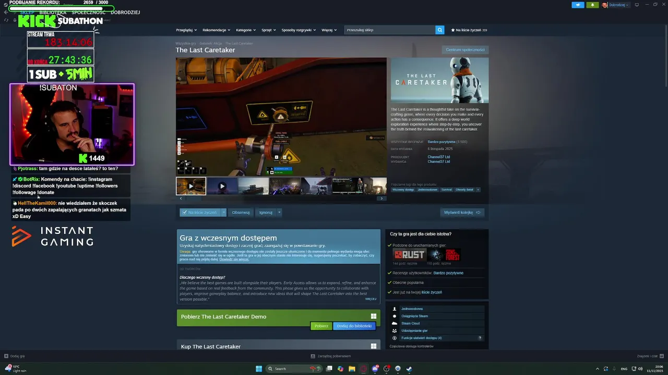Expand description with WIĘCEJ link
The height and width of the screenshot is (375, 668).
371,299
